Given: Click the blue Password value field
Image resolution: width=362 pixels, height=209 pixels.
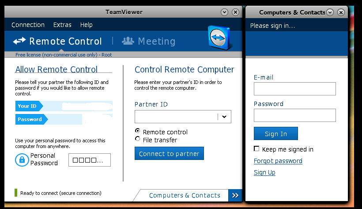Looking at the screenshot, I should (x=79, y=119).
